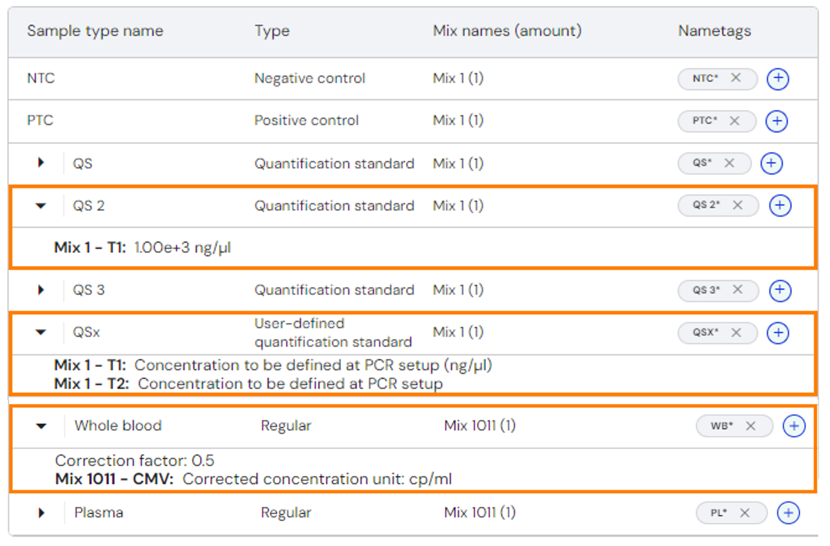Remove the QSX* nametag
Screen dimensions: 830x546
(736, 332)
